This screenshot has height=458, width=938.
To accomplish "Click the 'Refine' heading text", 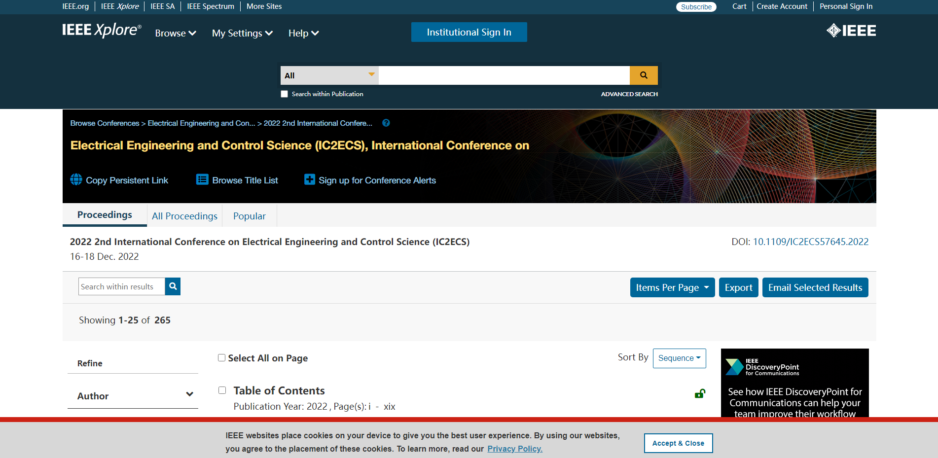I will 90,363.
